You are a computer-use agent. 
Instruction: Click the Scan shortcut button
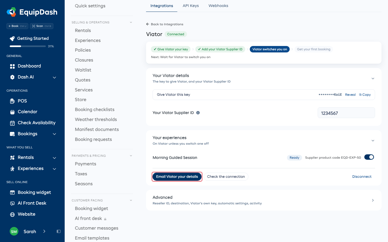(x=41, y=26)
